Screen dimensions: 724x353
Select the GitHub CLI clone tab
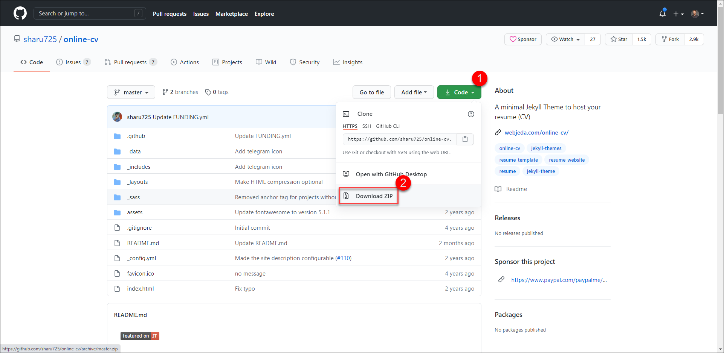coord(388,126)
